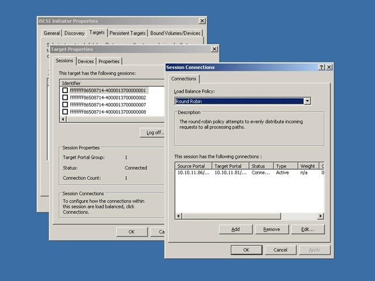Open Properties tab in Target Properties

109,61
